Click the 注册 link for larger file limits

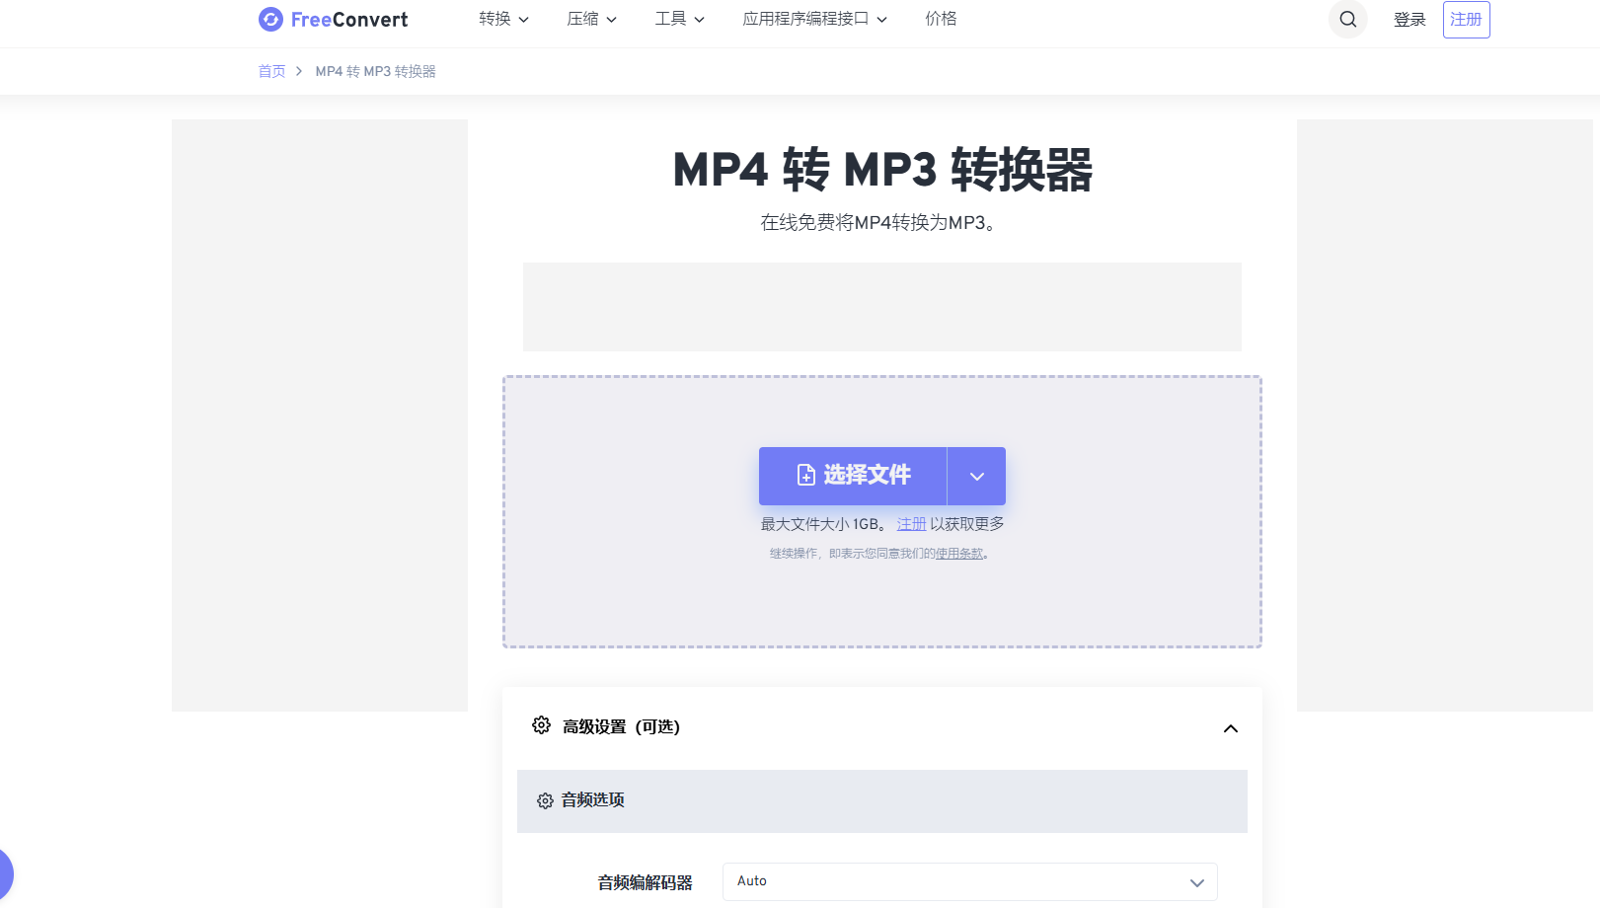pos(912,523)
